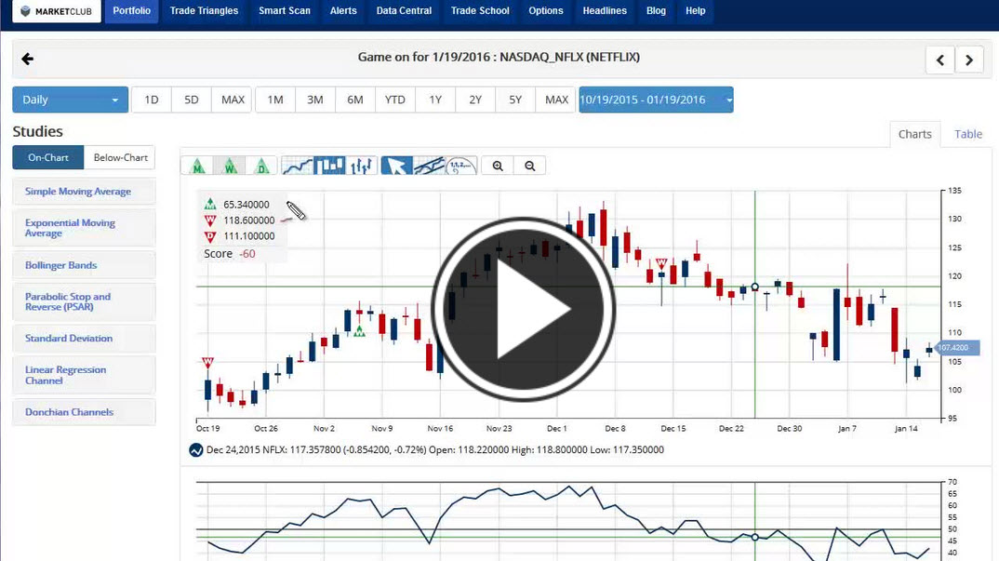Toggle the weekly Trade Triangle icon
Viewport: 999px width, 561px height.
[x=229, y=167]
